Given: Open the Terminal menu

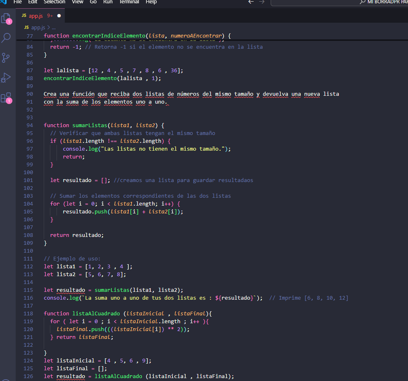Looking at the screenshot, I should click(129, 2).
